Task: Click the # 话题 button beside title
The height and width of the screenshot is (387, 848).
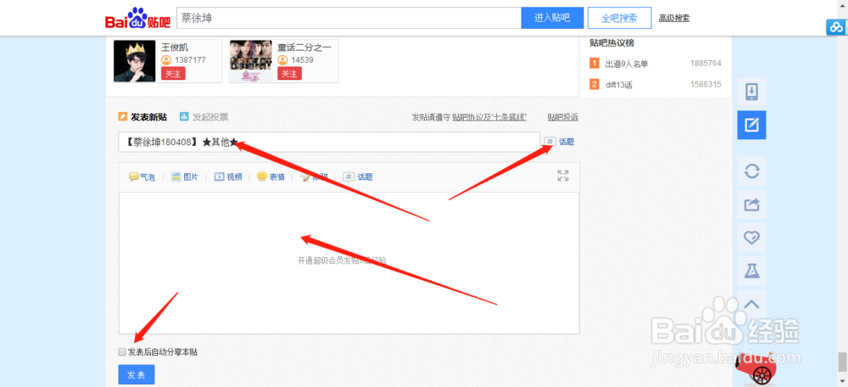Action: click(x=559, y=142)
